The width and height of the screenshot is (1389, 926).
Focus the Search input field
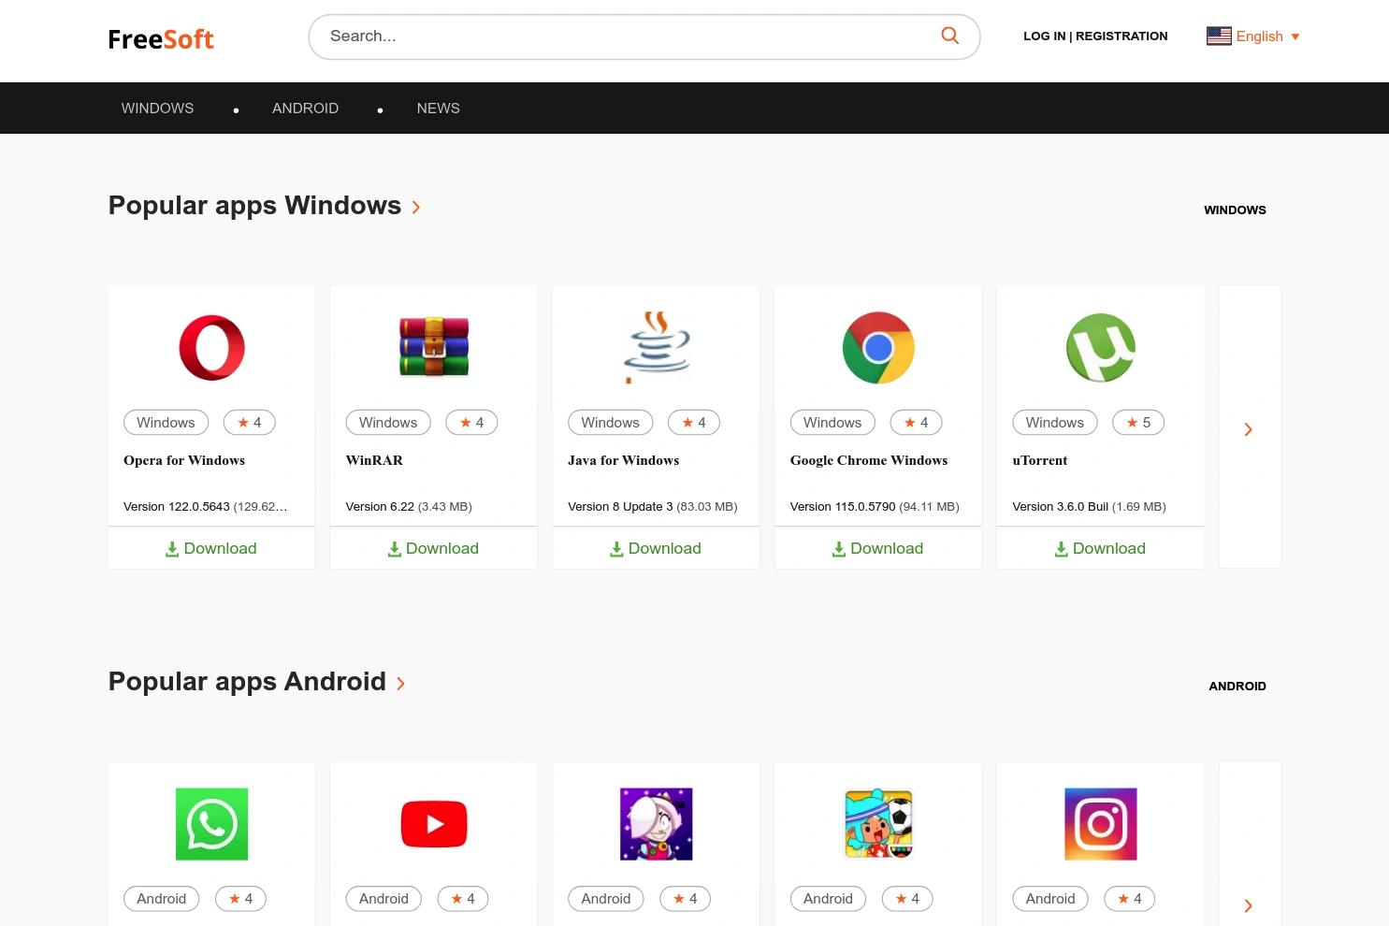tap(627, 36)
